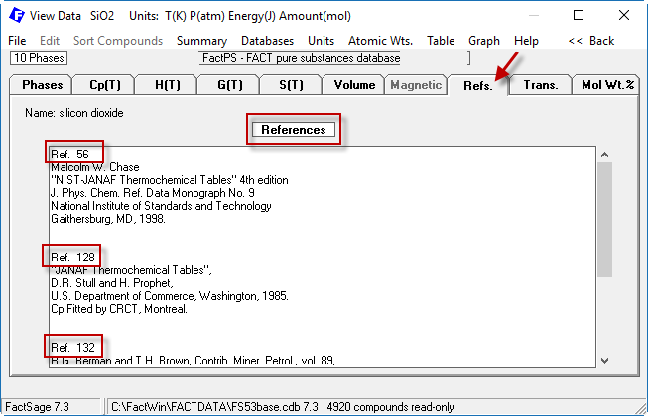Click 'Gaithersburg, MD, 1998.' line
The height and width of the screenshot is (416, 648).
point(108,219)
